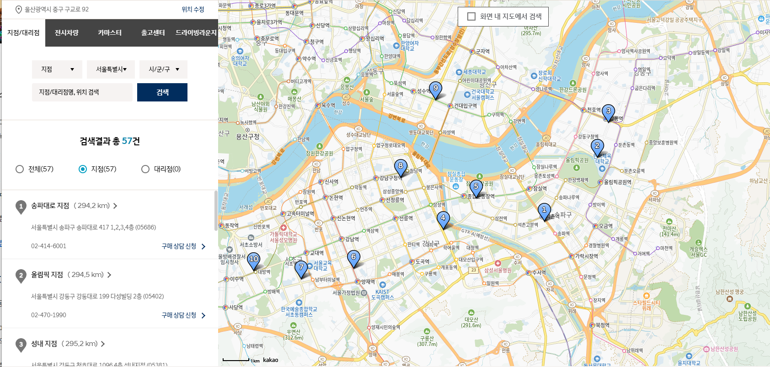Click 검색결과 총 57건 heading
Screen dimensions: 770x367
[110, 141]
